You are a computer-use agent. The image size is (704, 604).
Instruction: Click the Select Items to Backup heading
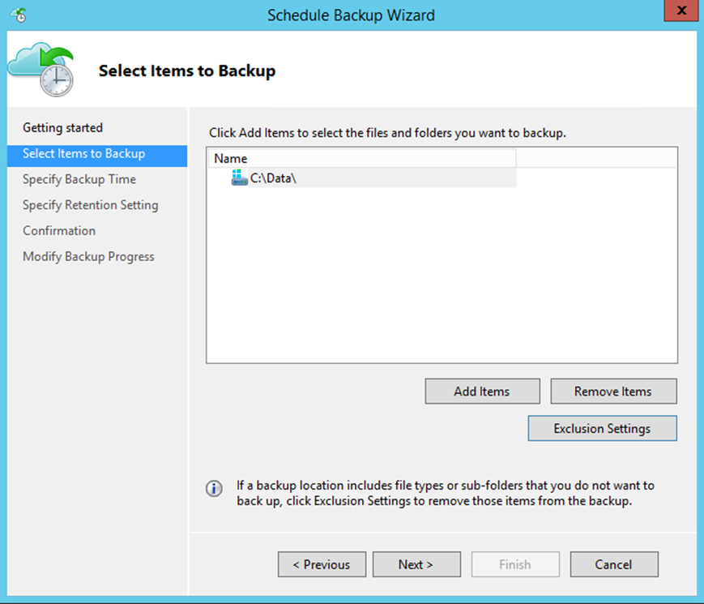[187, 71]
